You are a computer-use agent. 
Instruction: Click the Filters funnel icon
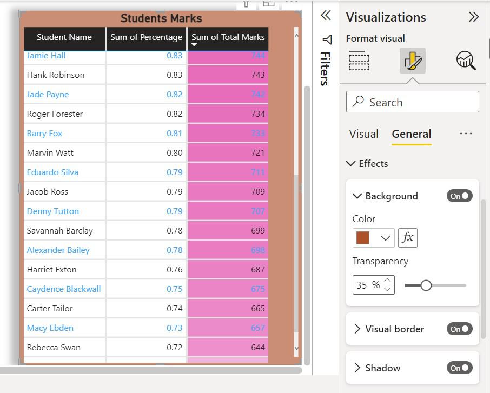coord(327,39)
